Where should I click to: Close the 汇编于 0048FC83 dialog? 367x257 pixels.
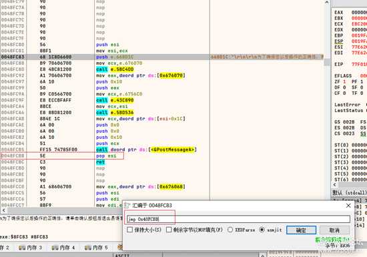(x=348, y=206)
